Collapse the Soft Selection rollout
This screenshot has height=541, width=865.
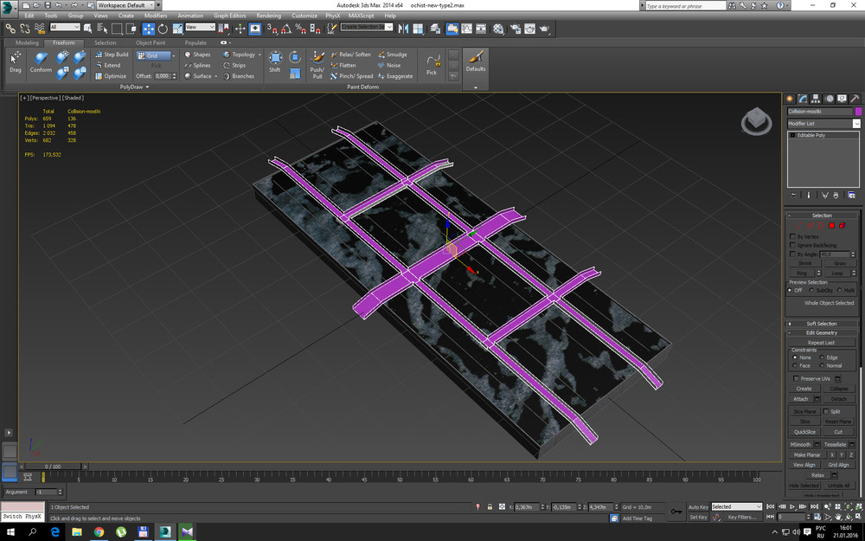click(x=821, y=324)
